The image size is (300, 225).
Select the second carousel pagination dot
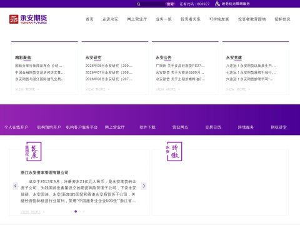(79, 211)
